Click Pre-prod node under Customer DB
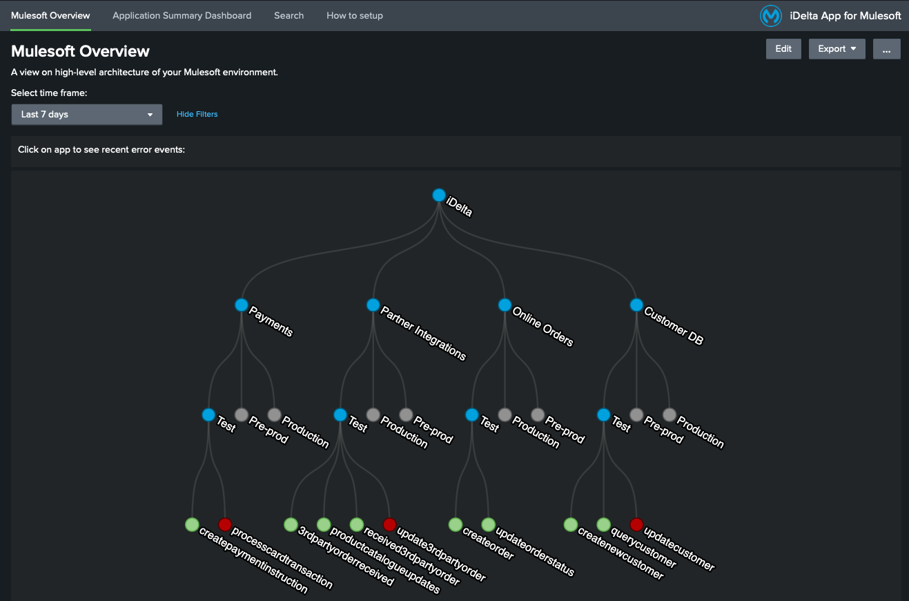The height and width of the screenshot is (601, 909). tap(636, 414)
